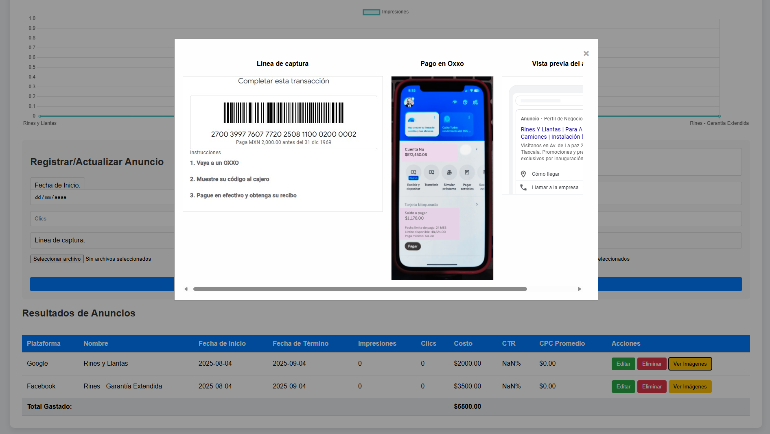The width and height of the screenshot is (770, 434).
Task: Open the Vista previa ad preview image
Action: (x=542, y=135)
